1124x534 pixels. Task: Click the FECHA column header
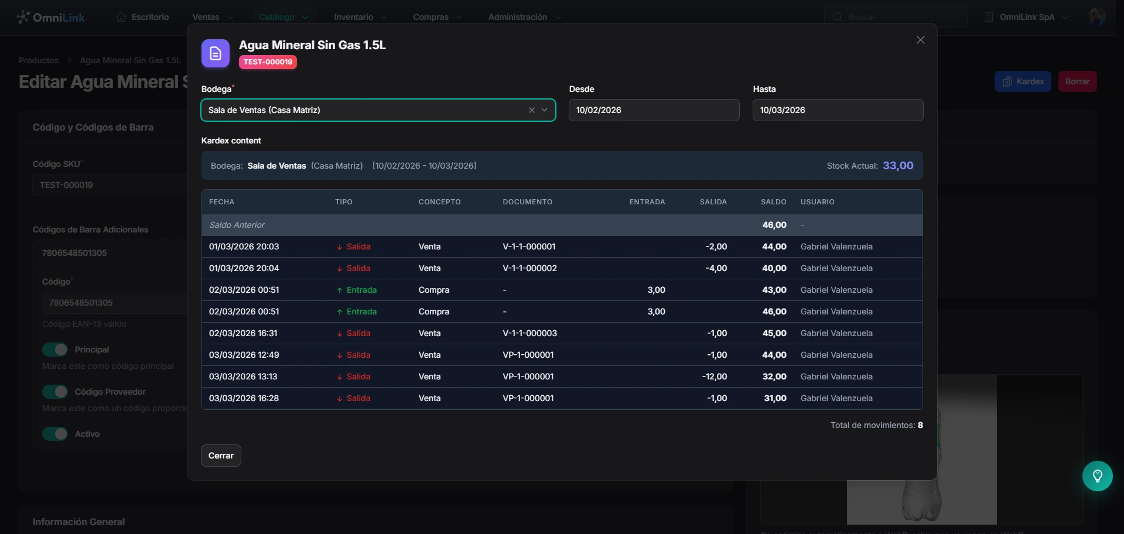tap(221, 202)
